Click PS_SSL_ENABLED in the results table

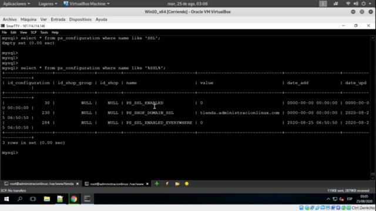click(145, 103)
